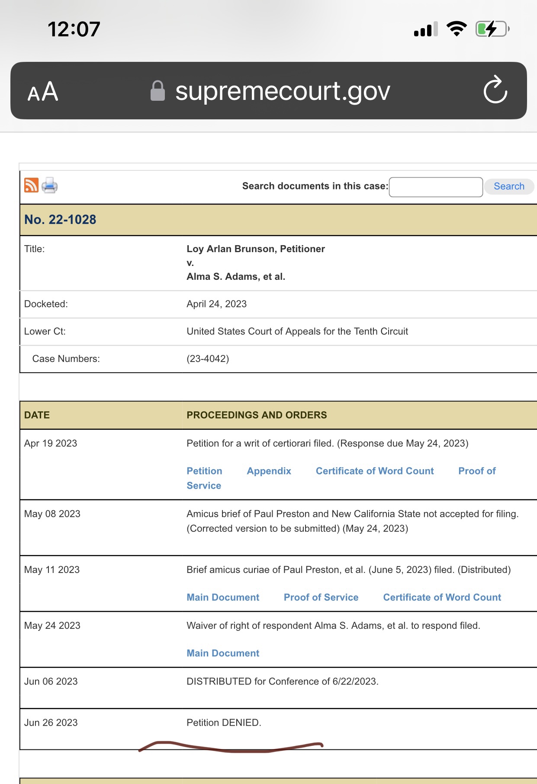Select the Brief amicus curiae of Paul Preston text

pos(348,570)
